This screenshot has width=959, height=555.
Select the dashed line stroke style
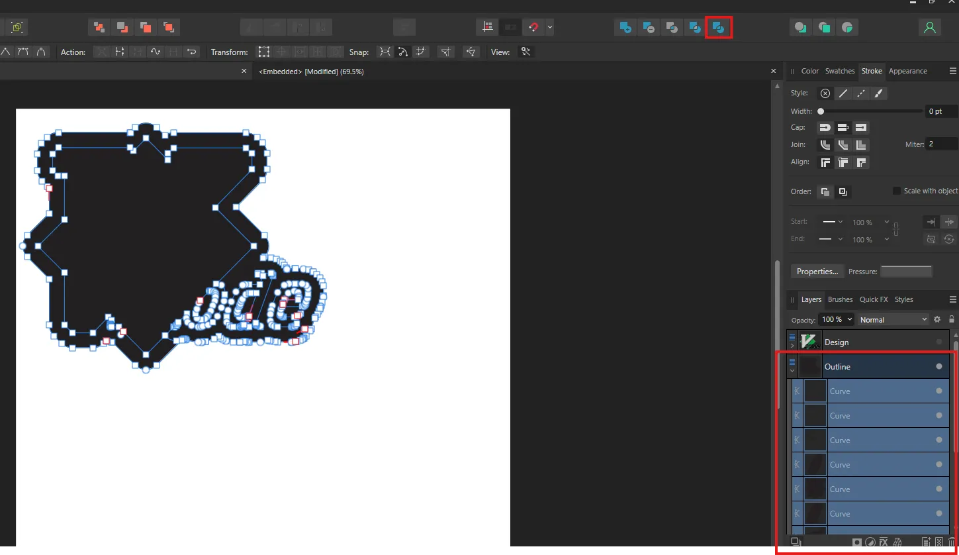tap(860, 93)
